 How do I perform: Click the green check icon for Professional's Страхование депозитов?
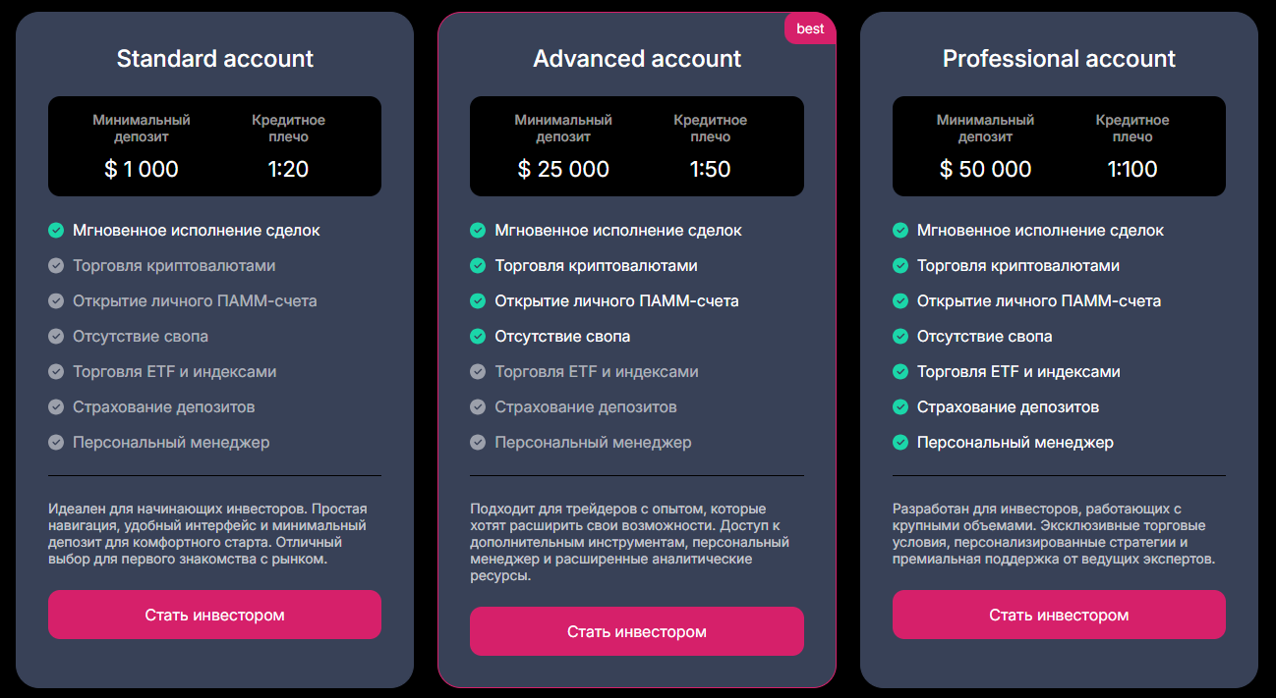coord(900,407)
